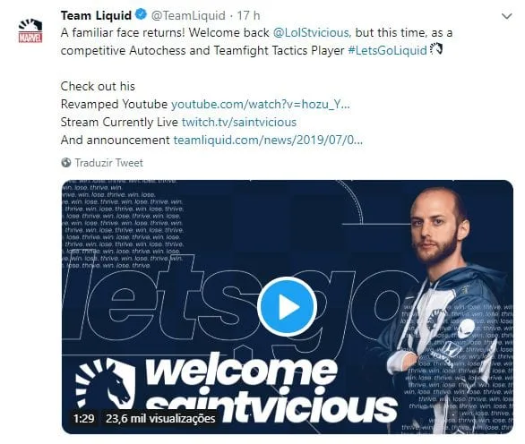Click the horse emoji after the hashtag

coord(436,49)
